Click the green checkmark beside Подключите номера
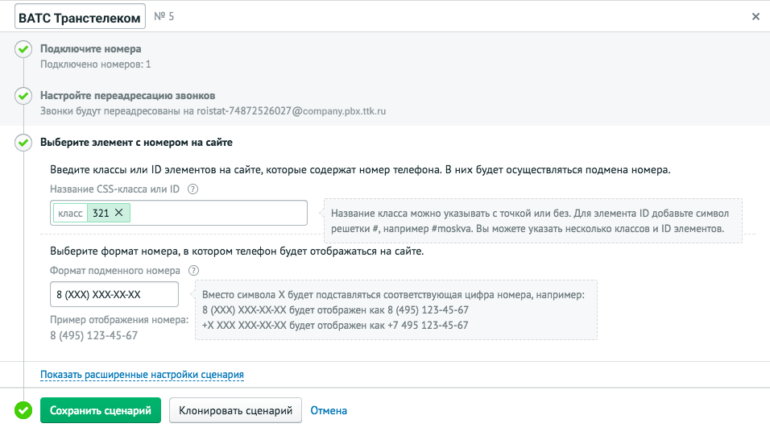Image resolution: width=770 pixels, height=432 pixels. [23, 50]
